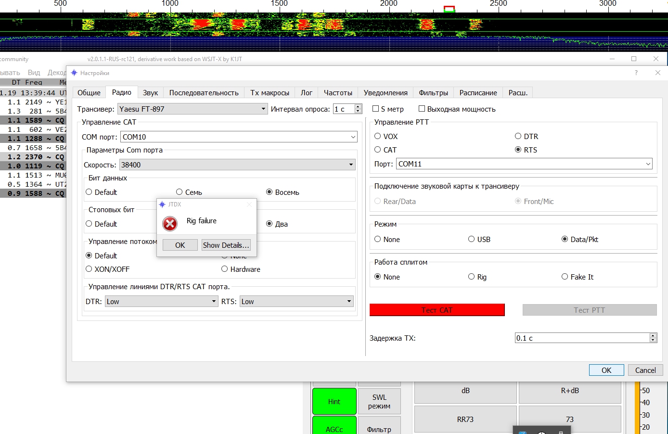Choose the Fake It split mode
The width and height of the screenshot is (668, 434).
click(565, 277)
